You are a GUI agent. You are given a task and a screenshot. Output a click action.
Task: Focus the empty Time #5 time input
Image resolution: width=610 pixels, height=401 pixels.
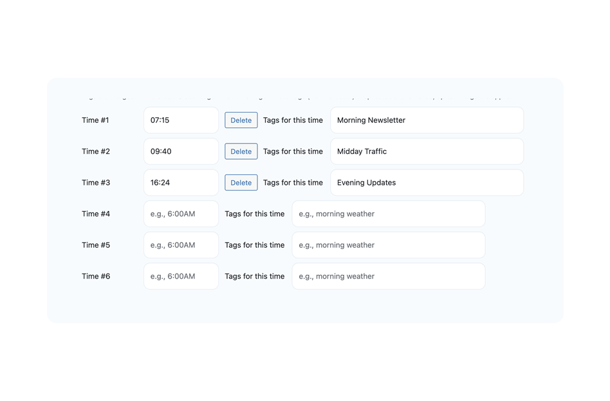tap(181, 245)
